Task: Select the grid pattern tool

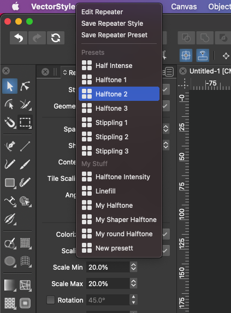Action: tap(25, 243)
